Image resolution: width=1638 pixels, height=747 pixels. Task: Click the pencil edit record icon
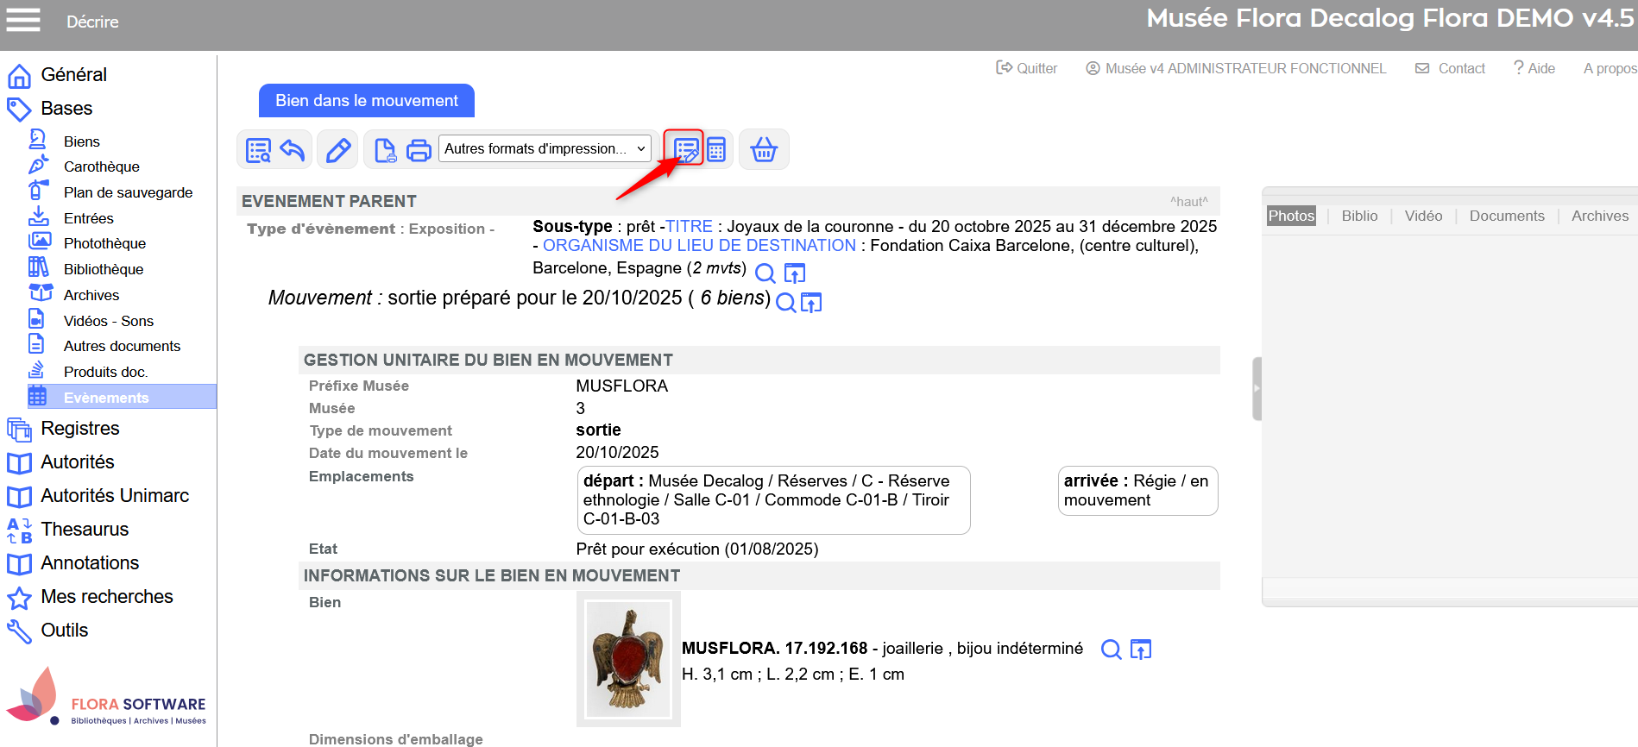[x=338, y=150]
